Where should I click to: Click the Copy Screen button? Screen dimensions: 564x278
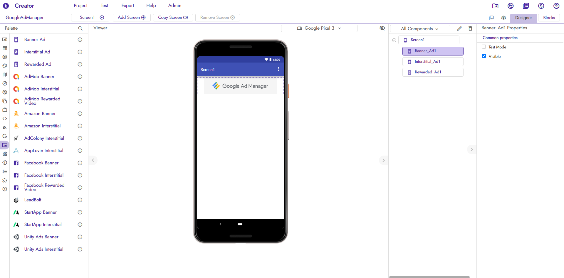[x=173, y=18]
